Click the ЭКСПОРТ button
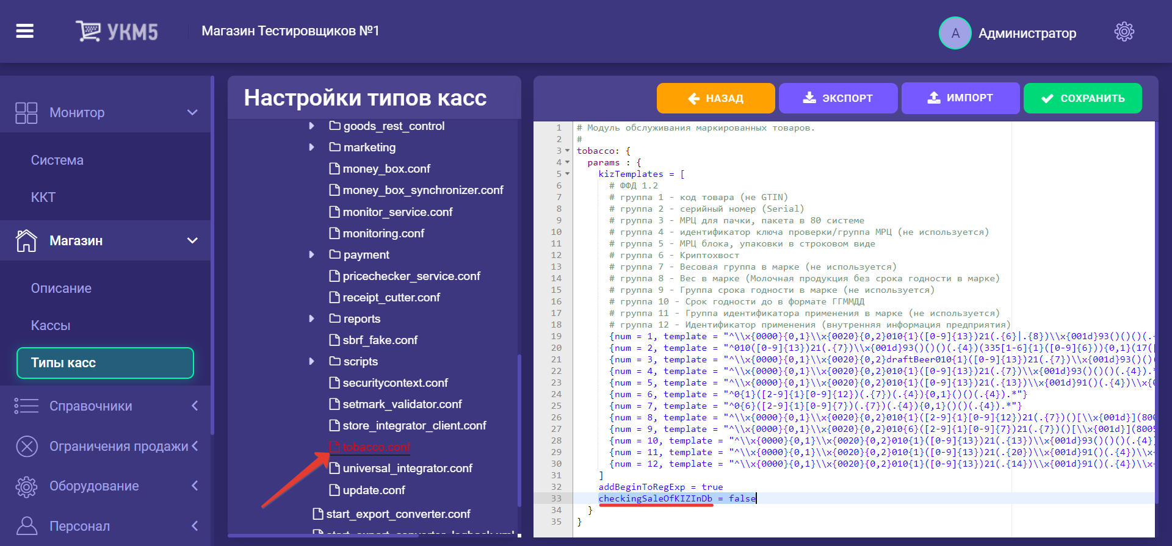 838,98
